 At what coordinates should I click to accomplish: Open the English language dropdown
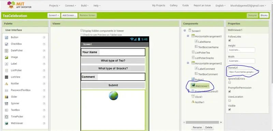[x=220, y=5]
